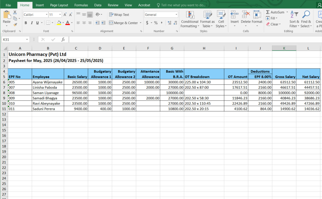This screenshot has width=322, height=199.
Task: Select the column K header
Action: (284, 48)
